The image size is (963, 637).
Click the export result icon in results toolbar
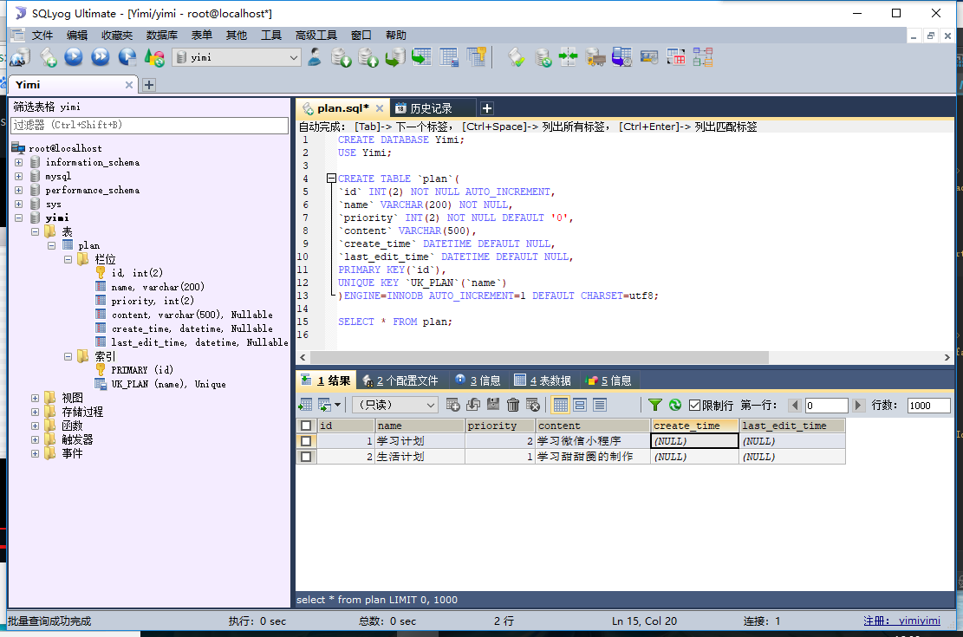(304, 405)
